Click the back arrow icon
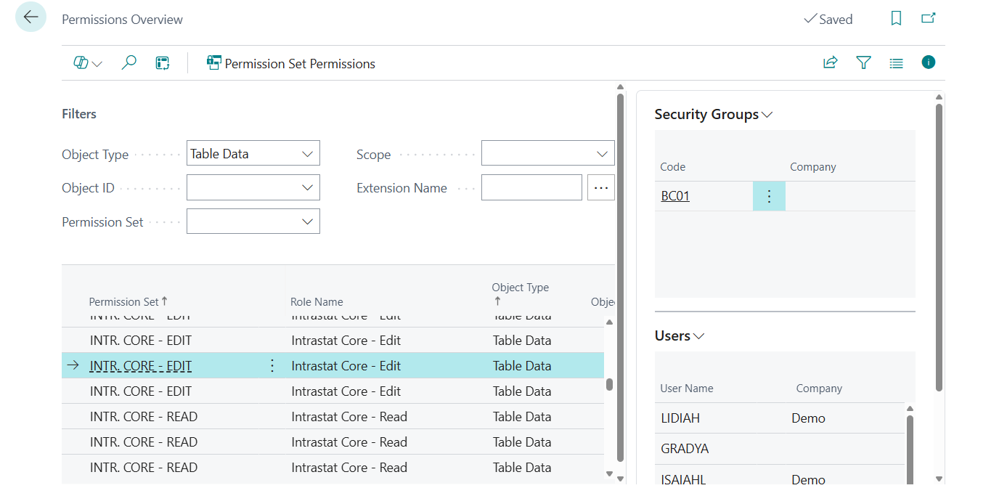Image resolution: width=1007 pixels, height=488 pixels. (x=30, y=16)
